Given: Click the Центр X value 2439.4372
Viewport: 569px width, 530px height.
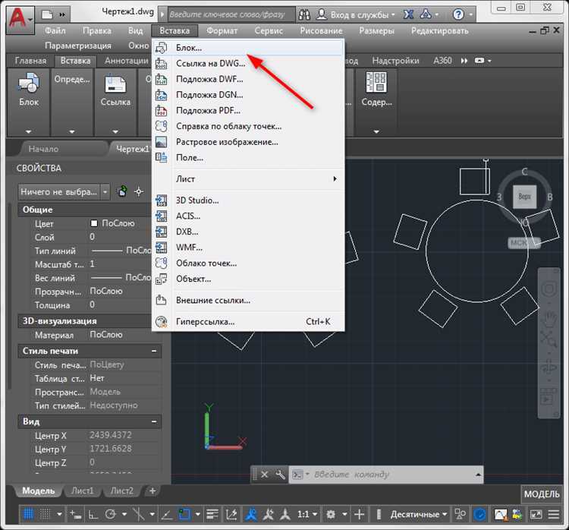Looking at the screenshot, I should pyautogui.click(x=111, y=435).
